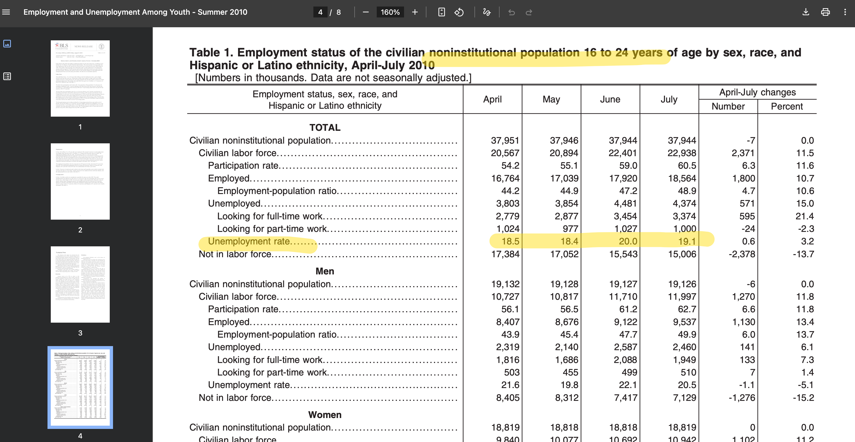Image resolution: width=855 pixels, height=442 pixels.
Task: Click the zoom in plus button
Action: [415, 12]
